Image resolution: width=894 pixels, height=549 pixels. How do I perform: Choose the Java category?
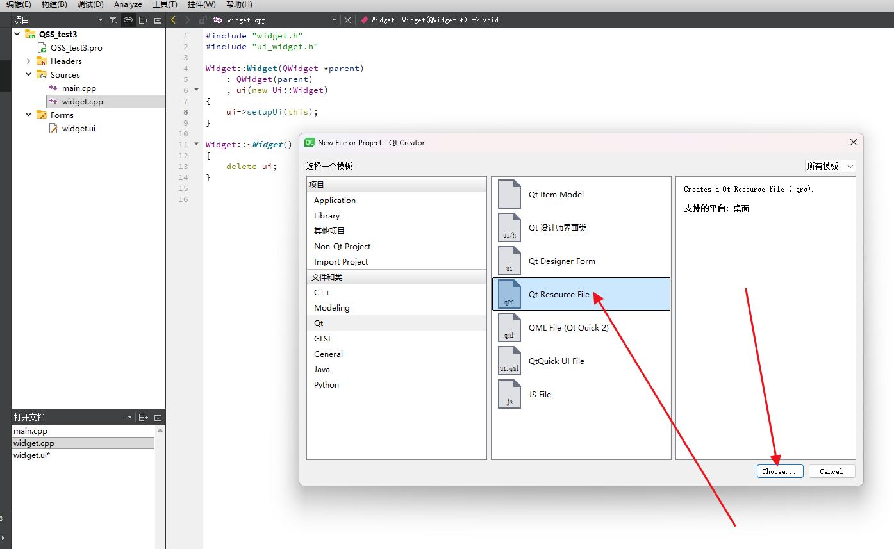(x=397, y=370)
